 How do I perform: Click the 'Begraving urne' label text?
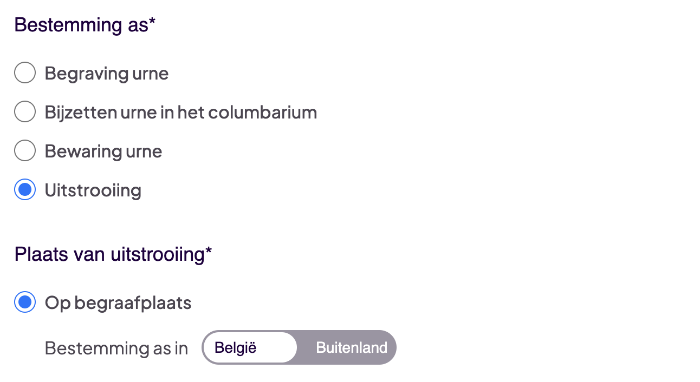tap(106, 73)
